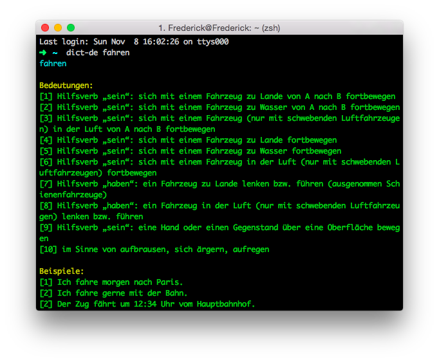Click the yellow "Bedeutungen:" heading

tap(66, 86)
